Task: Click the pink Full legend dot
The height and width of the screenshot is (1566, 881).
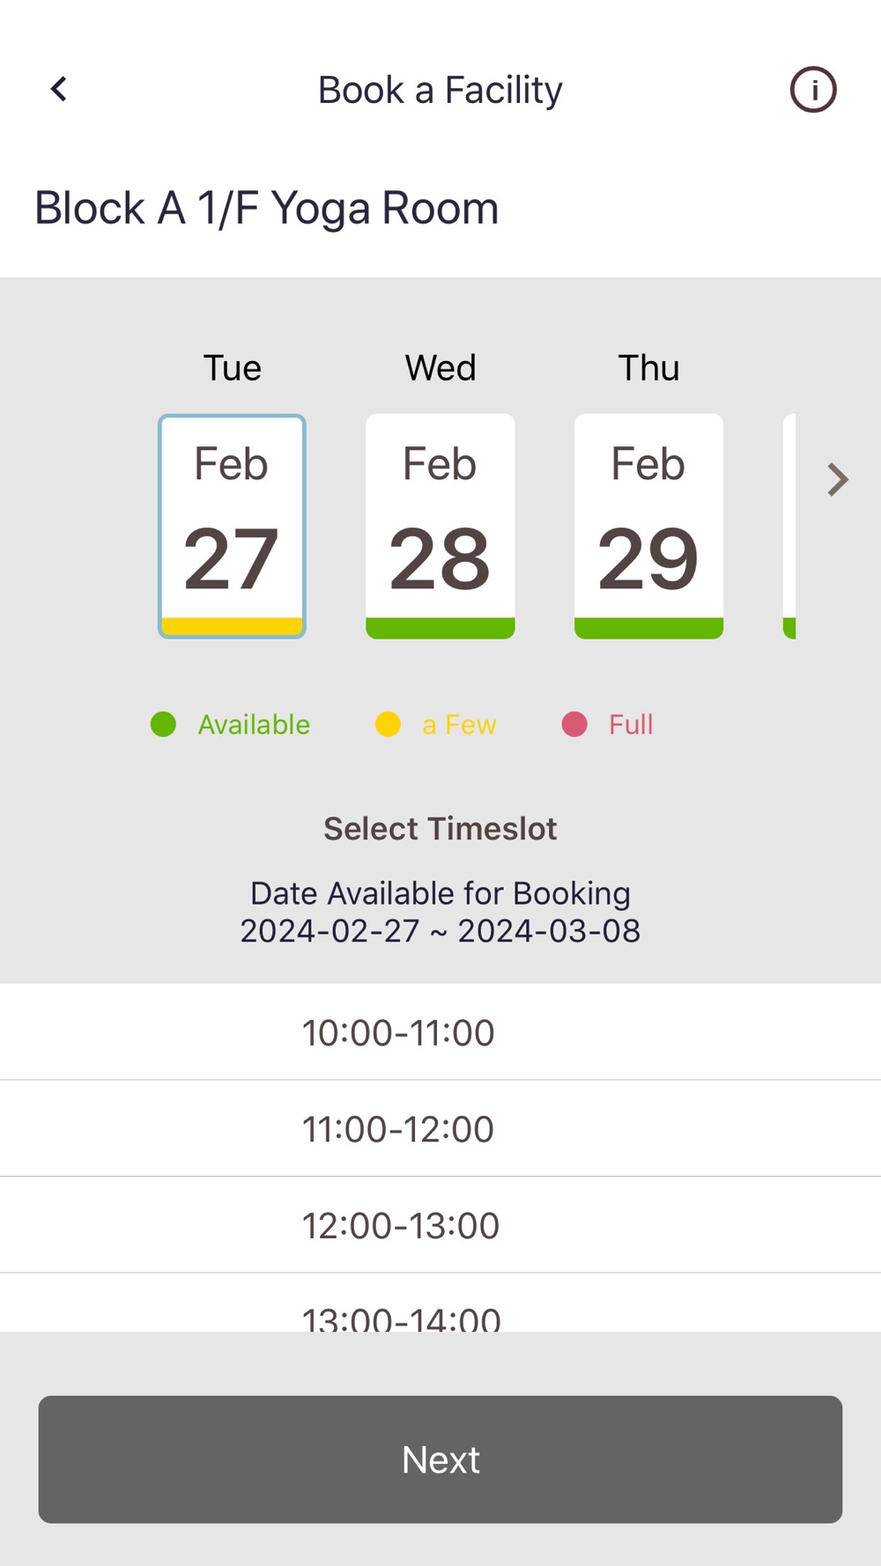Action: pyautogui.click(x=574, y=724)
